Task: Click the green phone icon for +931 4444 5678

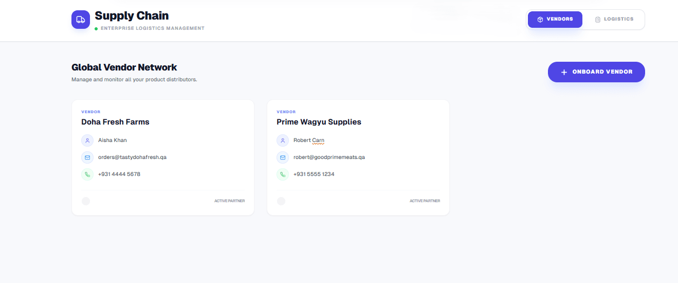Action: pos(87,174)
